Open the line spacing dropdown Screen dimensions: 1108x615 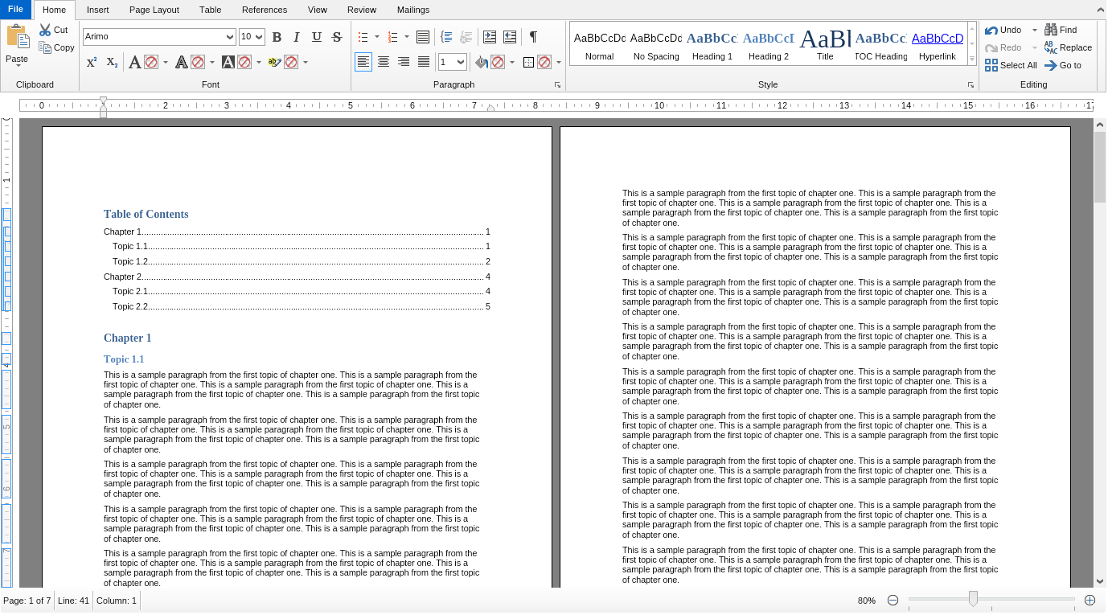pyautogui.click(x=460, y=62)
